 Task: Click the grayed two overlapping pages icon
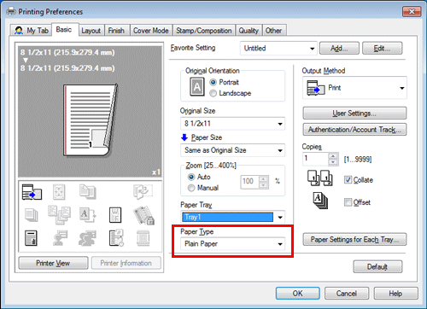coord(87,191)
